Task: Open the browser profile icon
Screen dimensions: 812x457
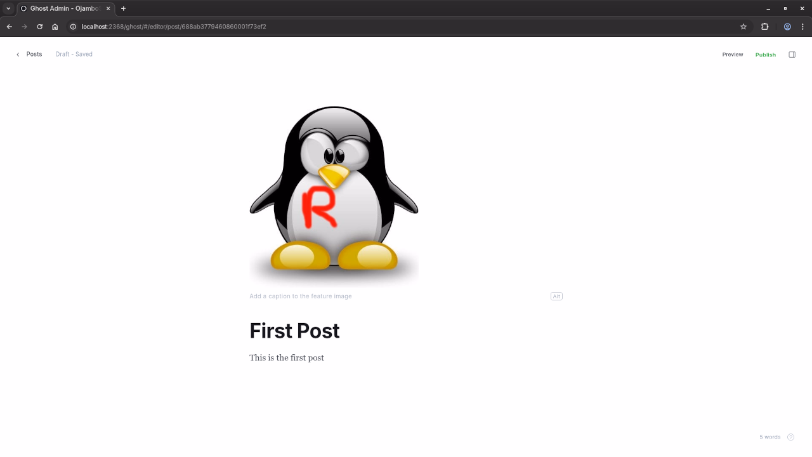Action: 787,27
